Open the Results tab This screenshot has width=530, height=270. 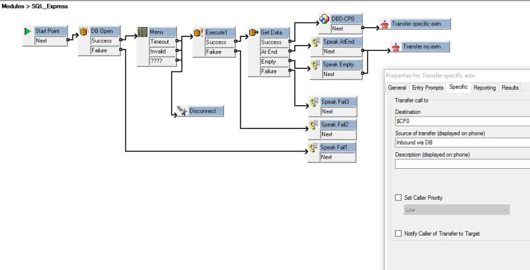[509, 88]
